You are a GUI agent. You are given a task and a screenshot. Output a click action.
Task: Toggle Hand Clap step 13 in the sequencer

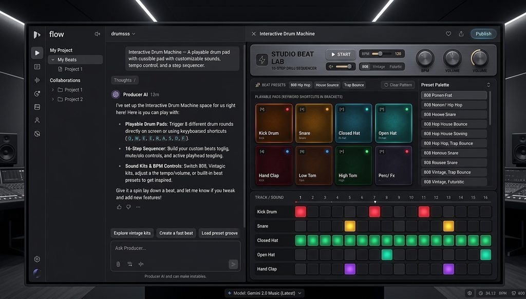point(448,269)
